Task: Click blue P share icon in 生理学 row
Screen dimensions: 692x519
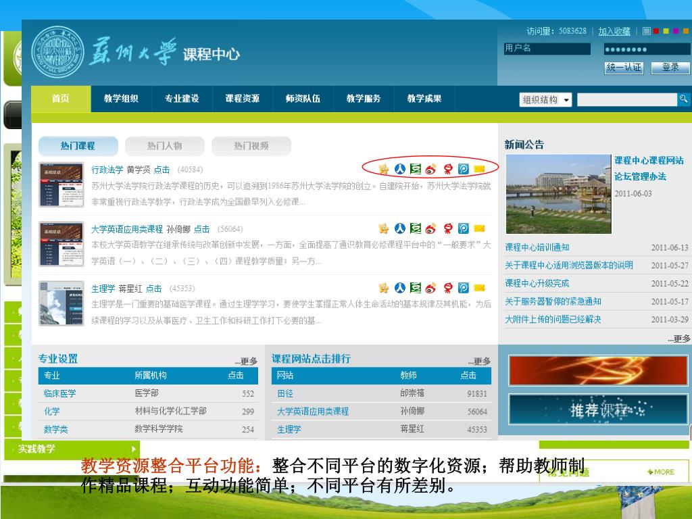Action: (x=464, y=288)
